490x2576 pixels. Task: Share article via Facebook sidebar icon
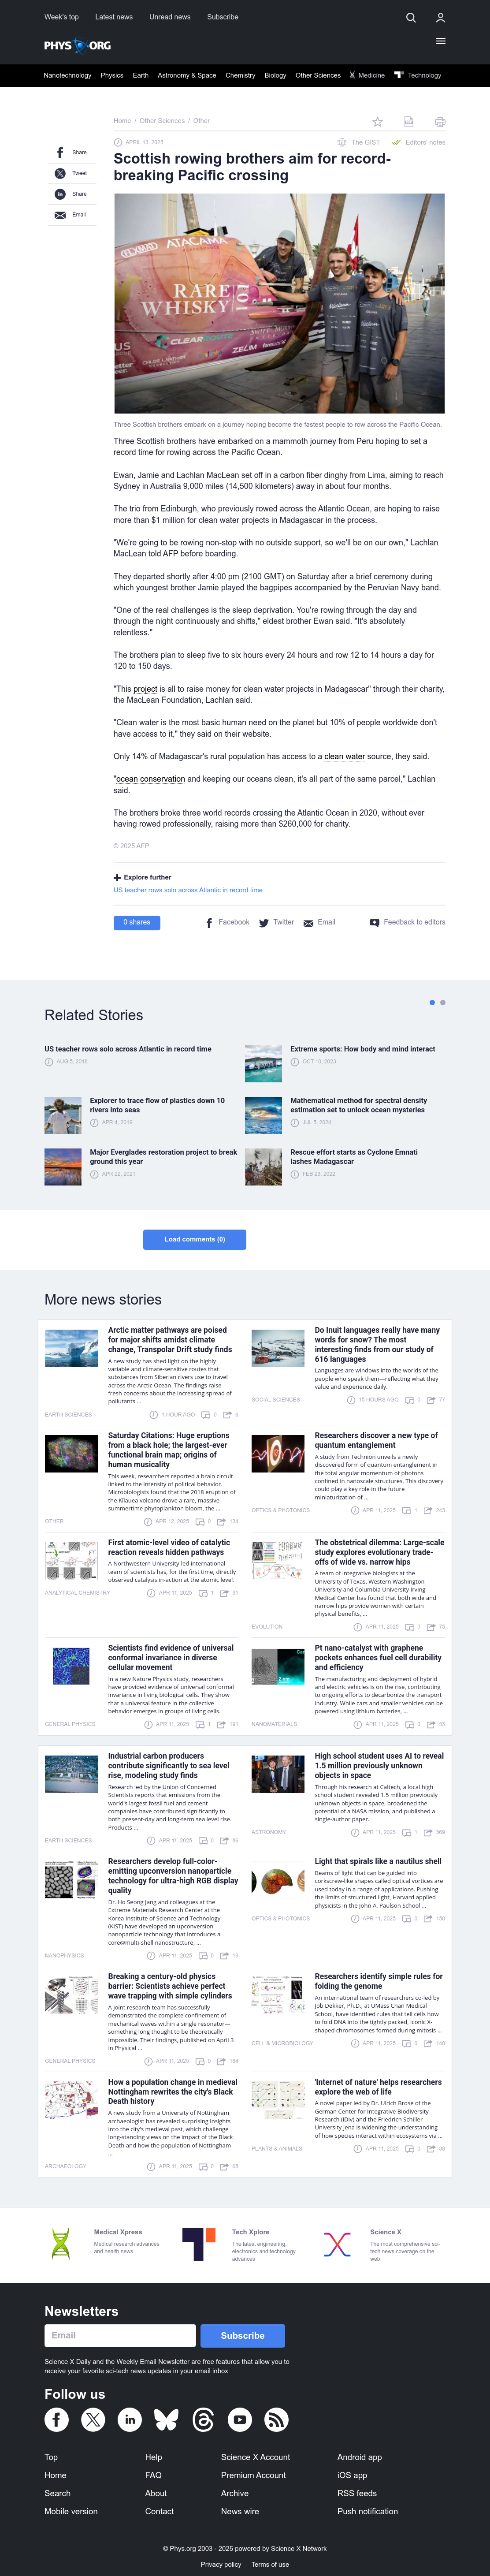click(x=60, y=153)
